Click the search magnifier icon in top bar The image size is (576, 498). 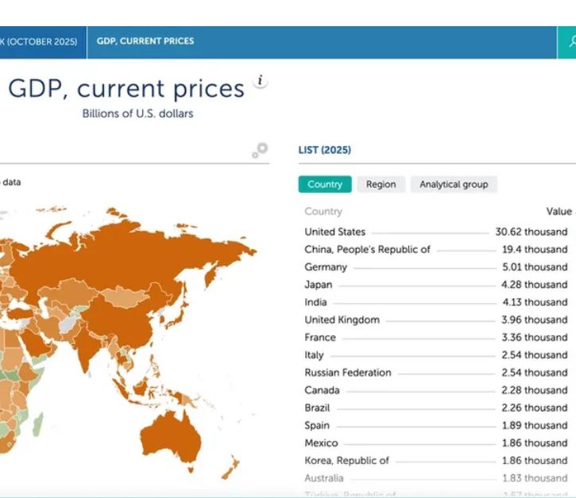point(569,41)
